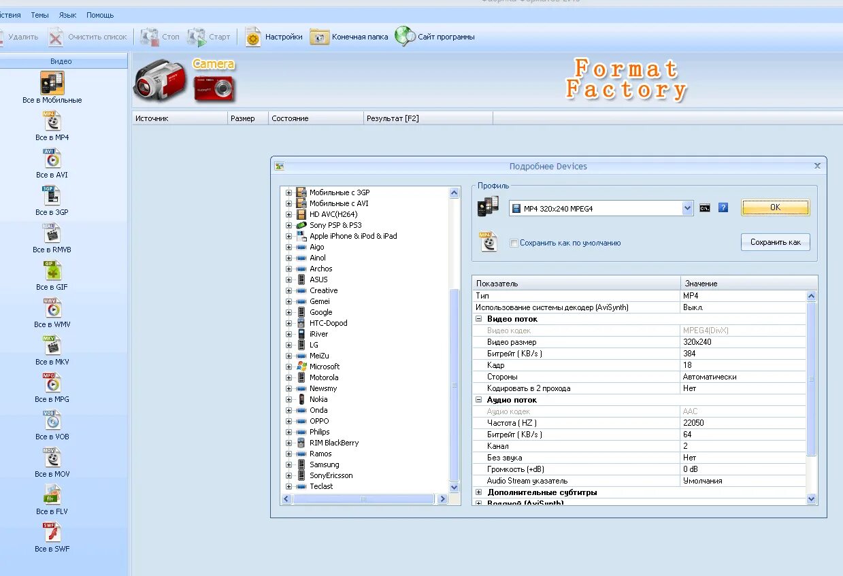Click the Удалить toolbar button
This screenshot has width=843, height=576.
point(19,37)
